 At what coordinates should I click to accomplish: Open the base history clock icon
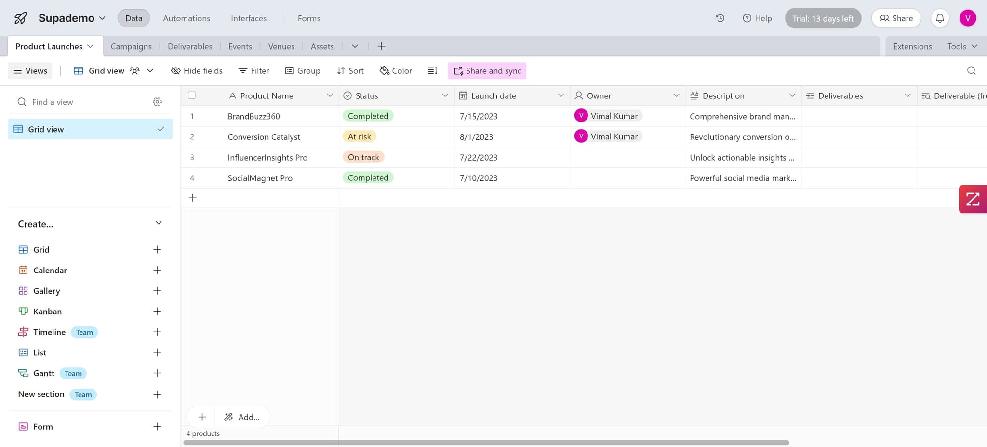[720, 18]
